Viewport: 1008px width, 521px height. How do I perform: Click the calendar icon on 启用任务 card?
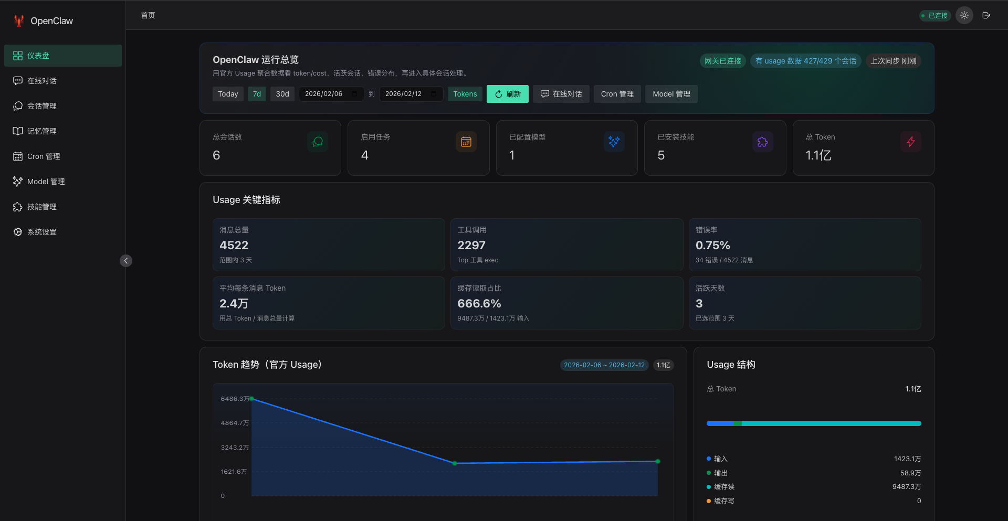tap(466, 142)
